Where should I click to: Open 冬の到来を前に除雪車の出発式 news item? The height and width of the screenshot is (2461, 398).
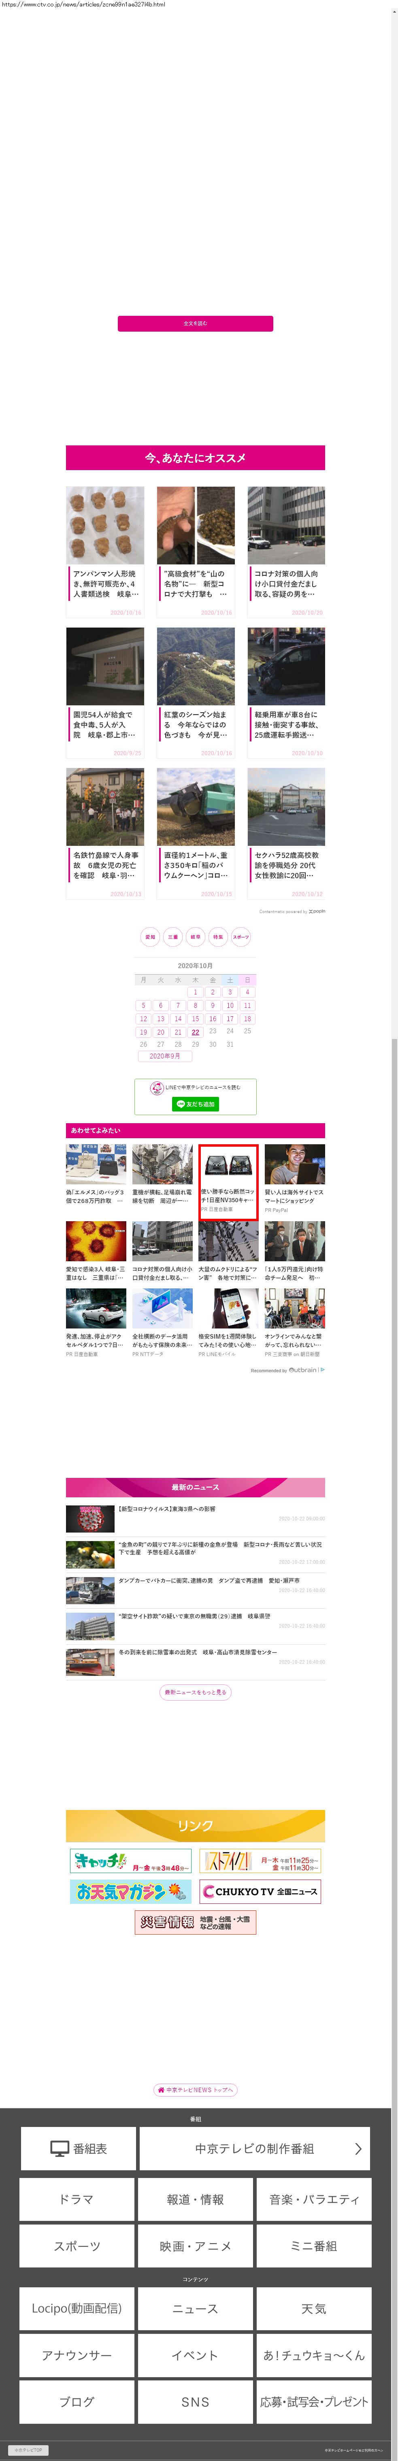coord(196,1661)
